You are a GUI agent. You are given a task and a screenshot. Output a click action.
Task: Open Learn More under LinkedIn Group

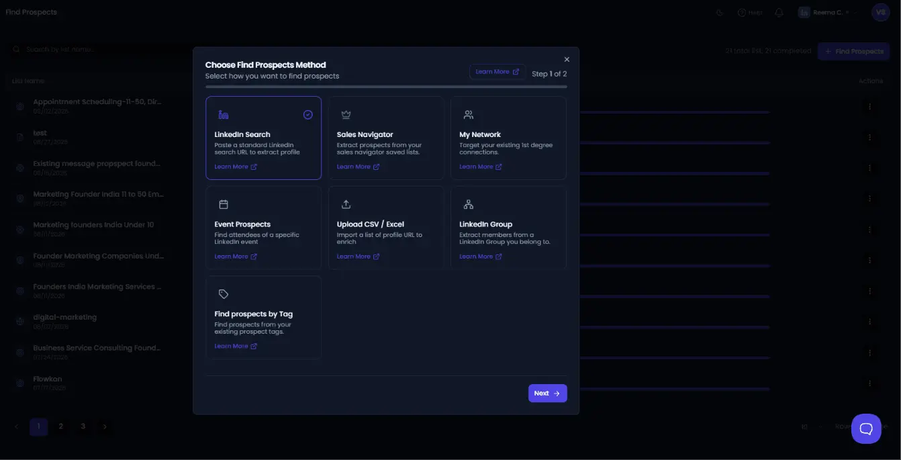(x=481, y=257)
